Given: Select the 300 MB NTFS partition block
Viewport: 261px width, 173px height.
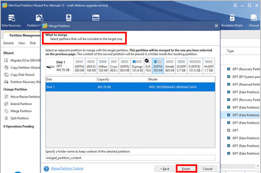Looking at the screenshot, I should [x=79, y=66].
